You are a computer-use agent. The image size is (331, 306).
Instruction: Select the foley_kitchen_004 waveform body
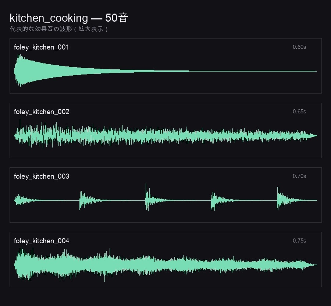[165, 265]
